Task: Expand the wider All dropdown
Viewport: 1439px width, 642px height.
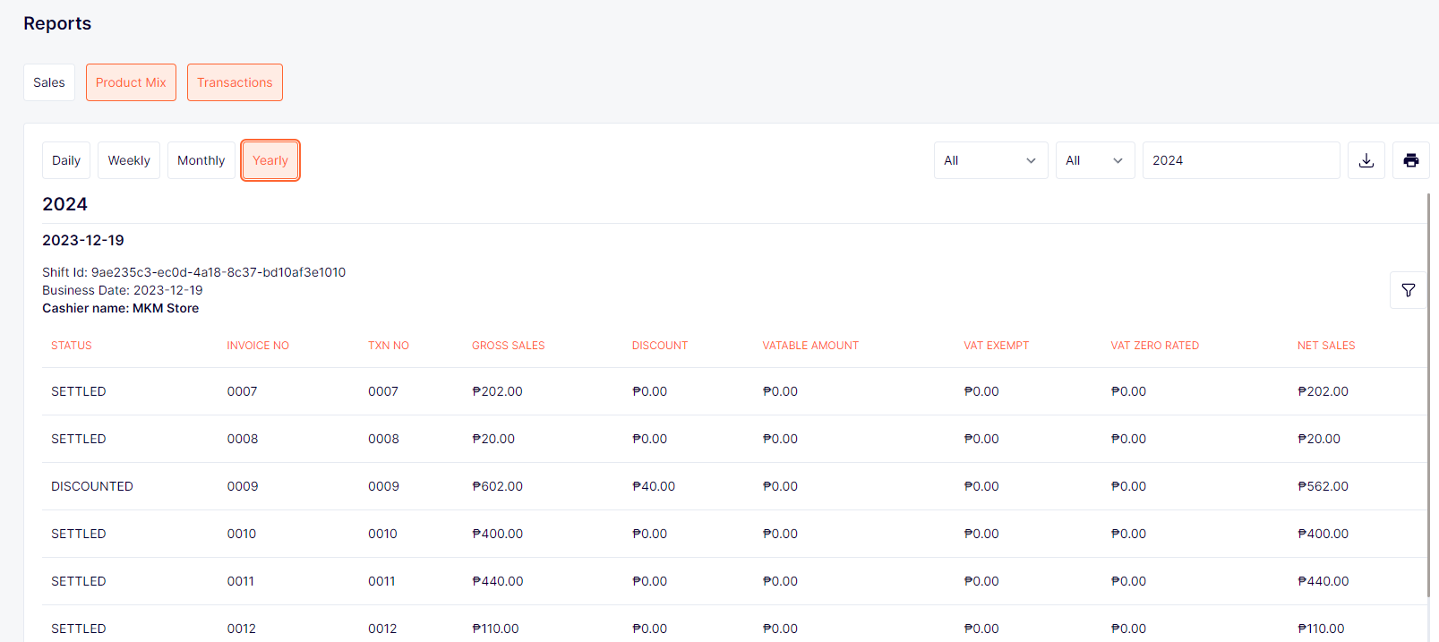Action: (x=990, y=160)
